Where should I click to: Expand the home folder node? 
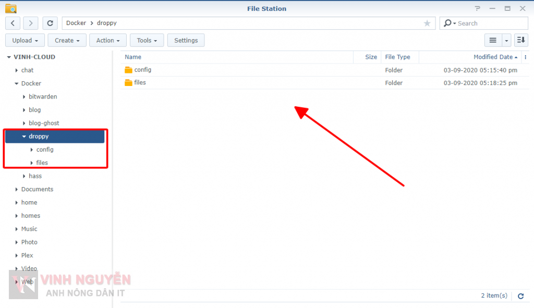click(16, 203)
